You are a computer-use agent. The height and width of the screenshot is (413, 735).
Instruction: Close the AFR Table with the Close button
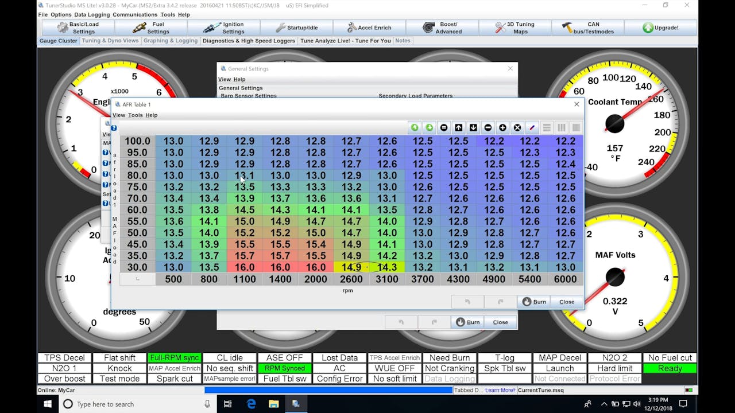(566, 301)
